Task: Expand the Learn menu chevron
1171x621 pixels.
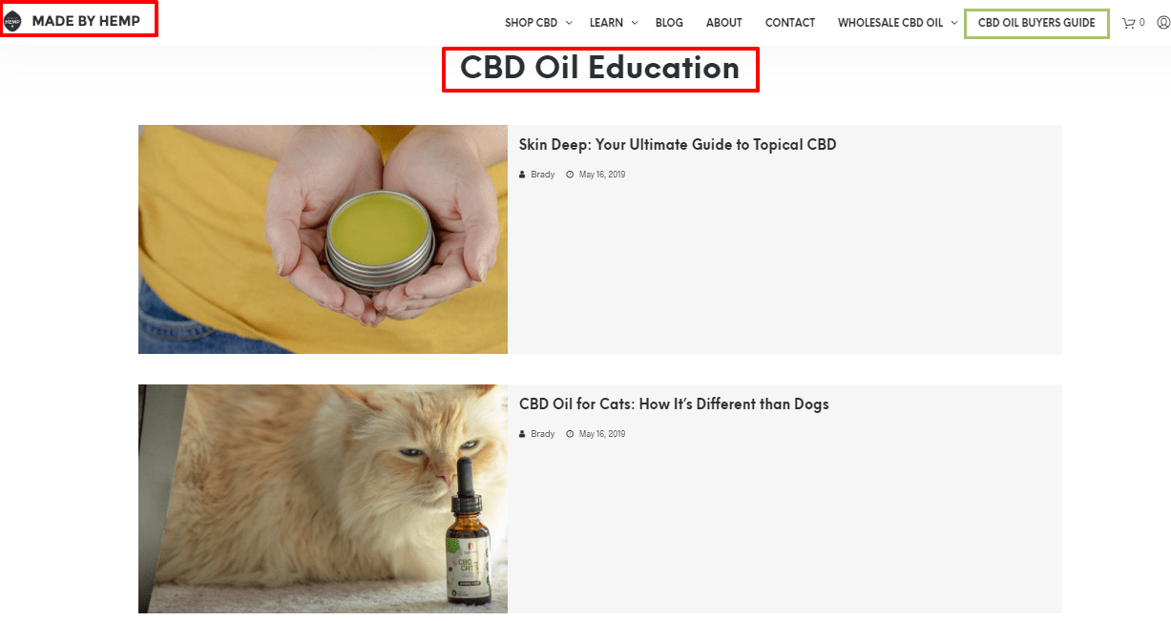Action: pyautogui.click(x=635, y=23)
